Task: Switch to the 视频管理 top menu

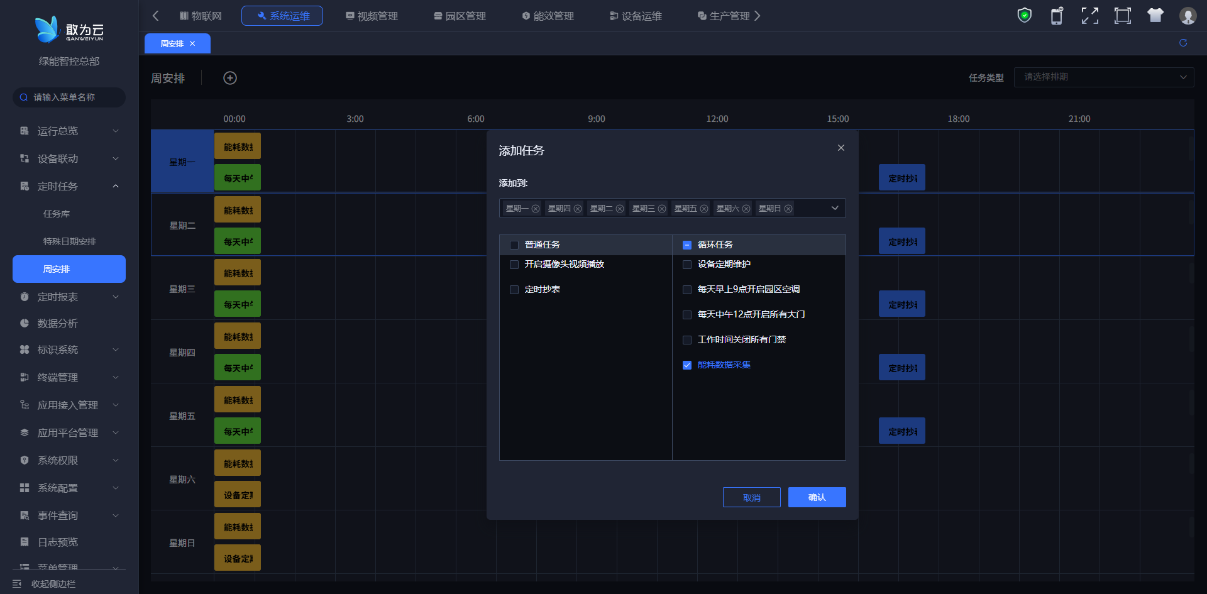Action: coord(372,16)
